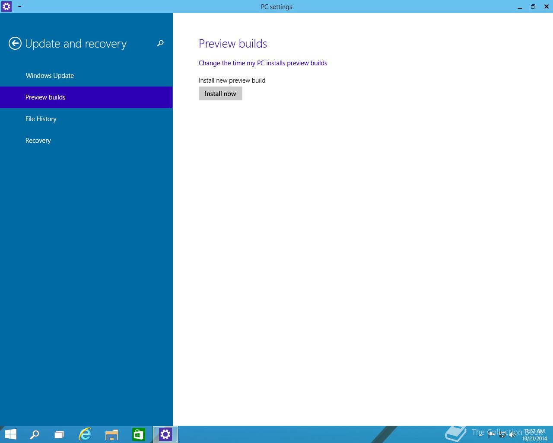Open the Action Center flag icon
Screen dimensions: 553x443
491,435
